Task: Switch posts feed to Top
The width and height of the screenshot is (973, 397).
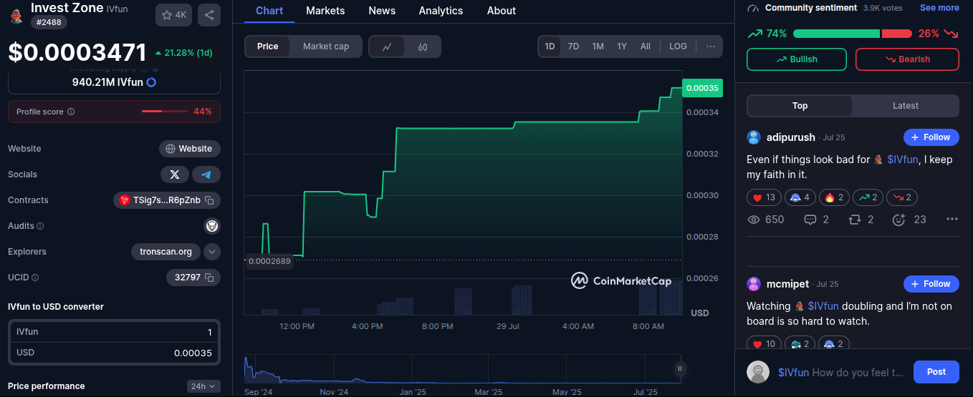Action: pos(800,106)
